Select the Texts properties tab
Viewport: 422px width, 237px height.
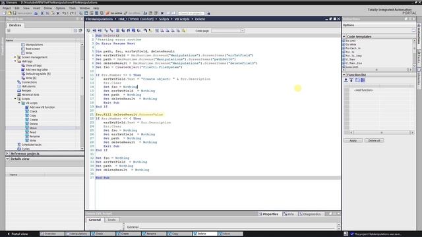coord(111,220)
